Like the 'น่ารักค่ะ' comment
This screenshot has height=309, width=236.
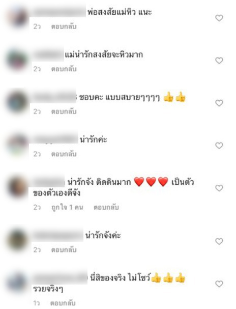pyautogui.click(x=219, y=146)
